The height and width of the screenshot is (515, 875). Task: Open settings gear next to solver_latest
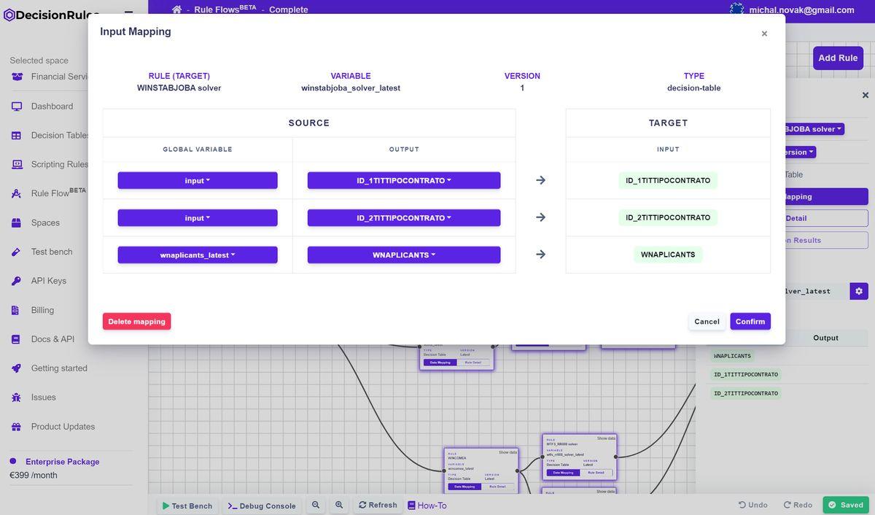coord(859,291)
